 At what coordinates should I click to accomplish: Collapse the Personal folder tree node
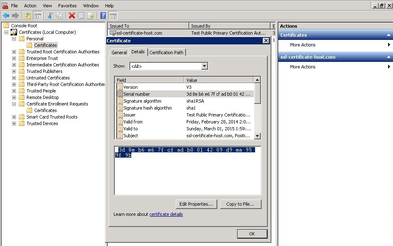[14, 39]
